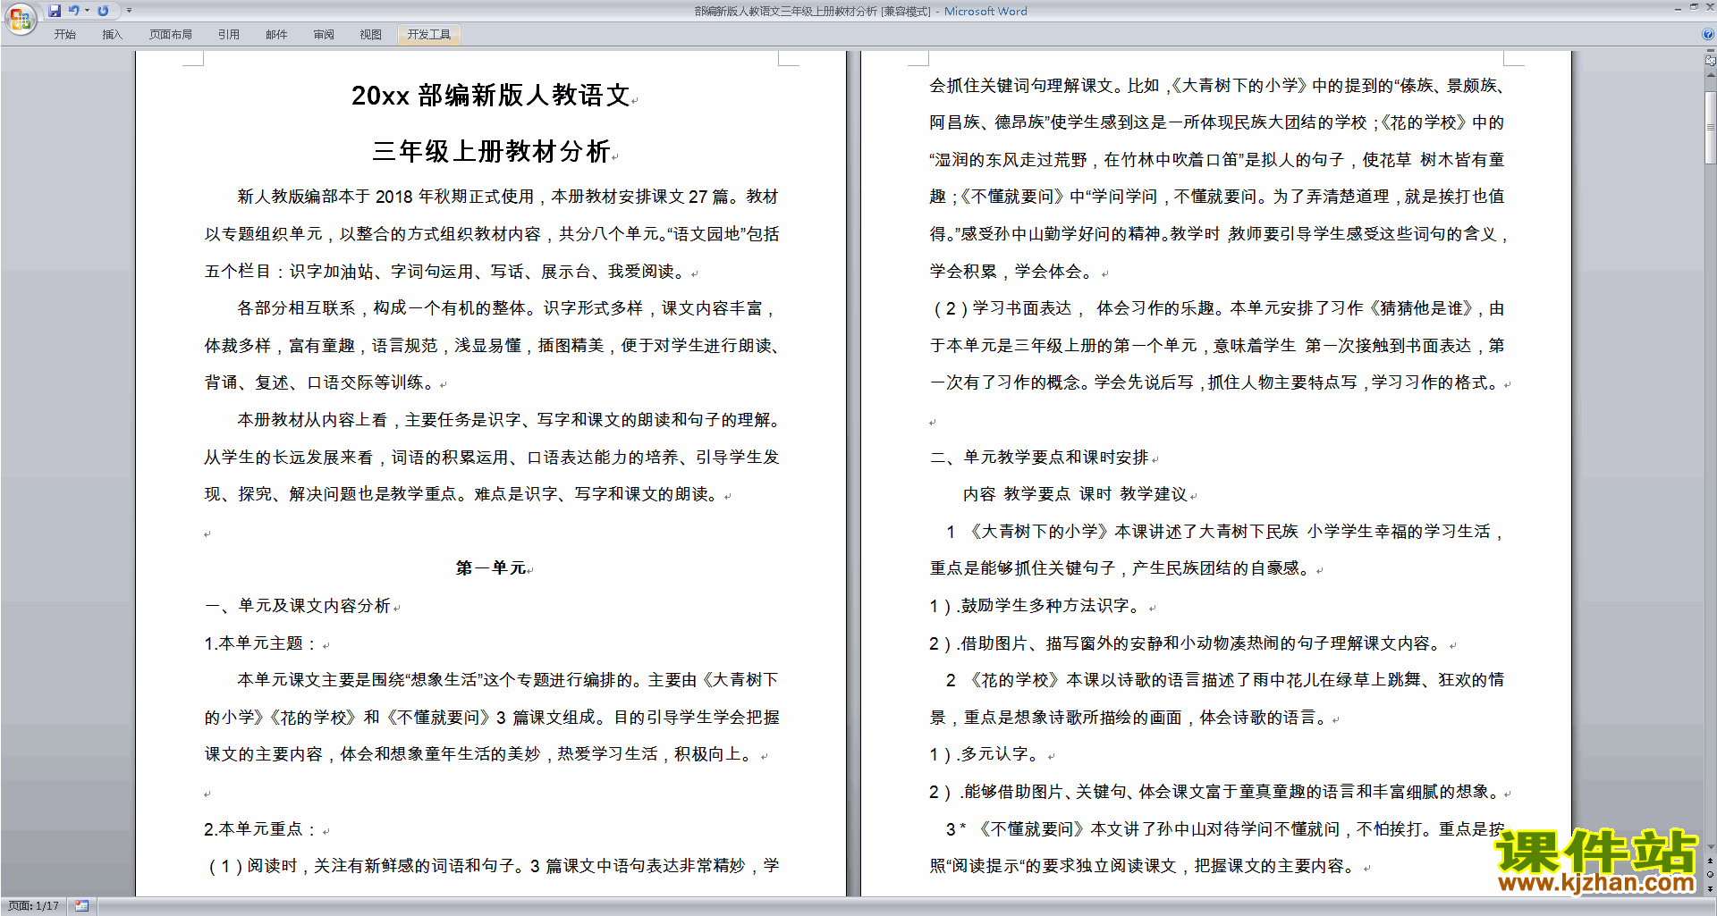Open the 邮件 ribbon tab
This screenshot has width=1717, height=916.
point(276,35)
